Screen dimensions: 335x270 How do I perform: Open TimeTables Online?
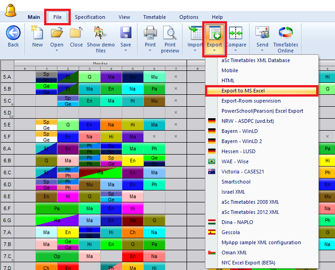coord(285,33)
